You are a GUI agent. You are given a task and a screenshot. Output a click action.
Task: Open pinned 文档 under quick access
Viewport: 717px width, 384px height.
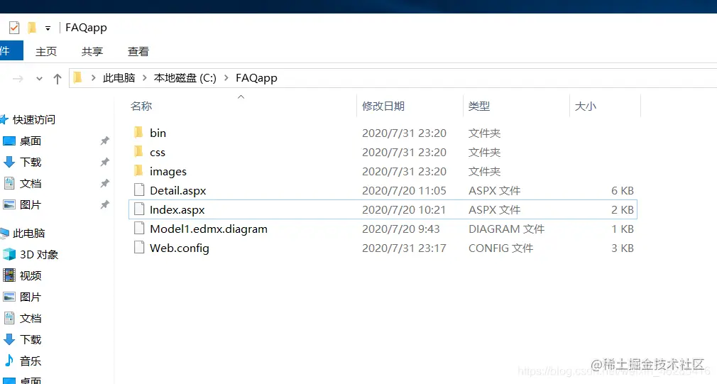click(x=31, y=183)
